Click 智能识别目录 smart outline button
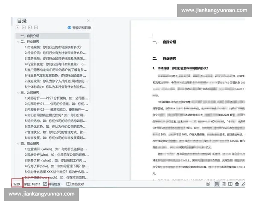The image size is (256, 205). [x=79, y=28]
